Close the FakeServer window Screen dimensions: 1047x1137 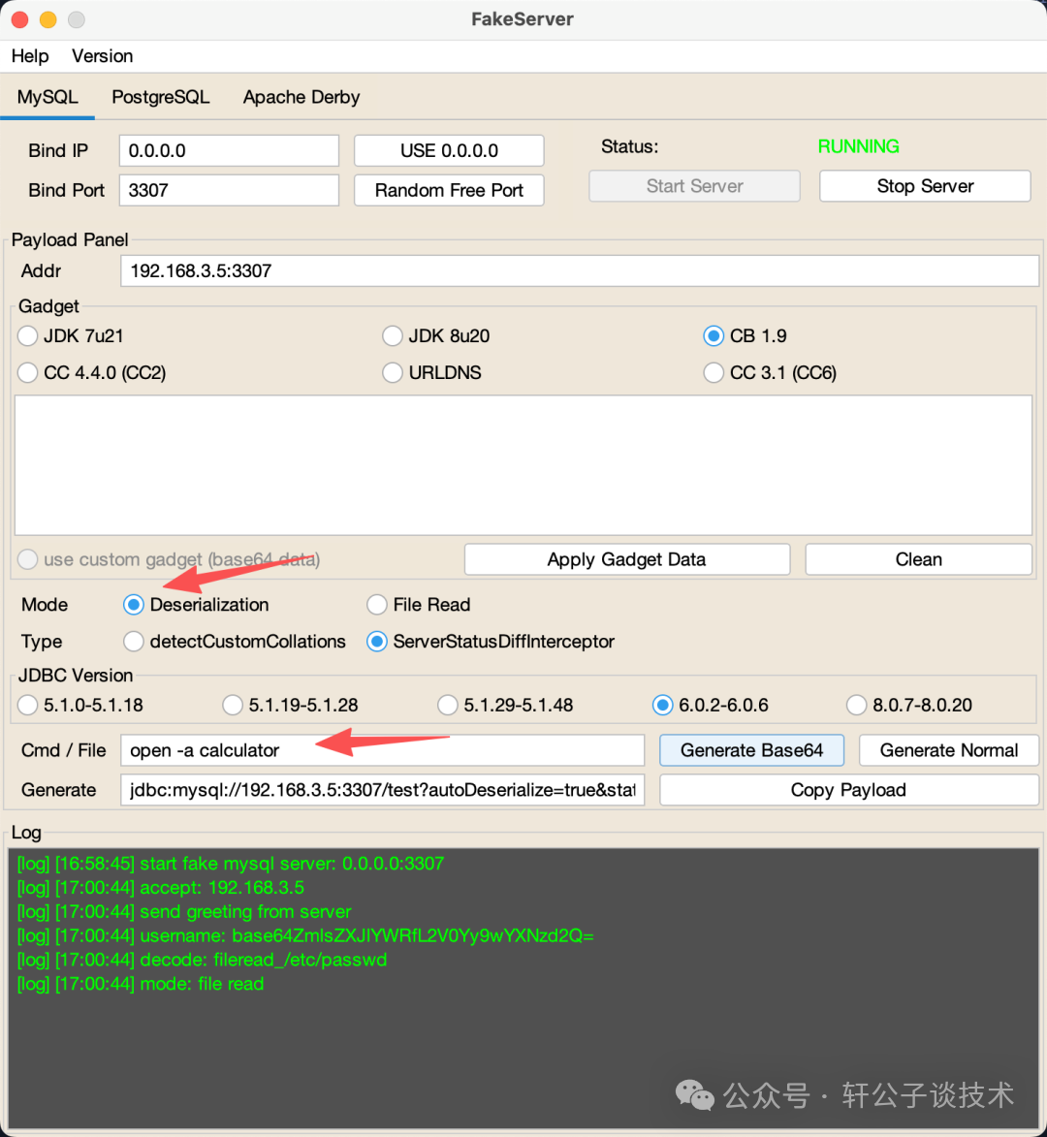[x=19, y=19]
